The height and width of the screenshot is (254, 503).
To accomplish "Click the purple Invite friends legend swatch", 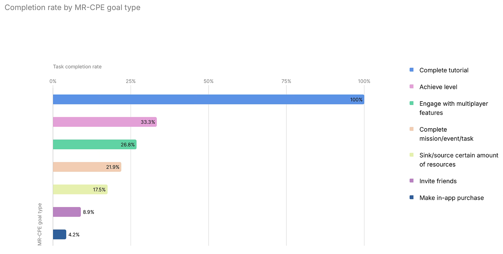I will click(411, 181).
